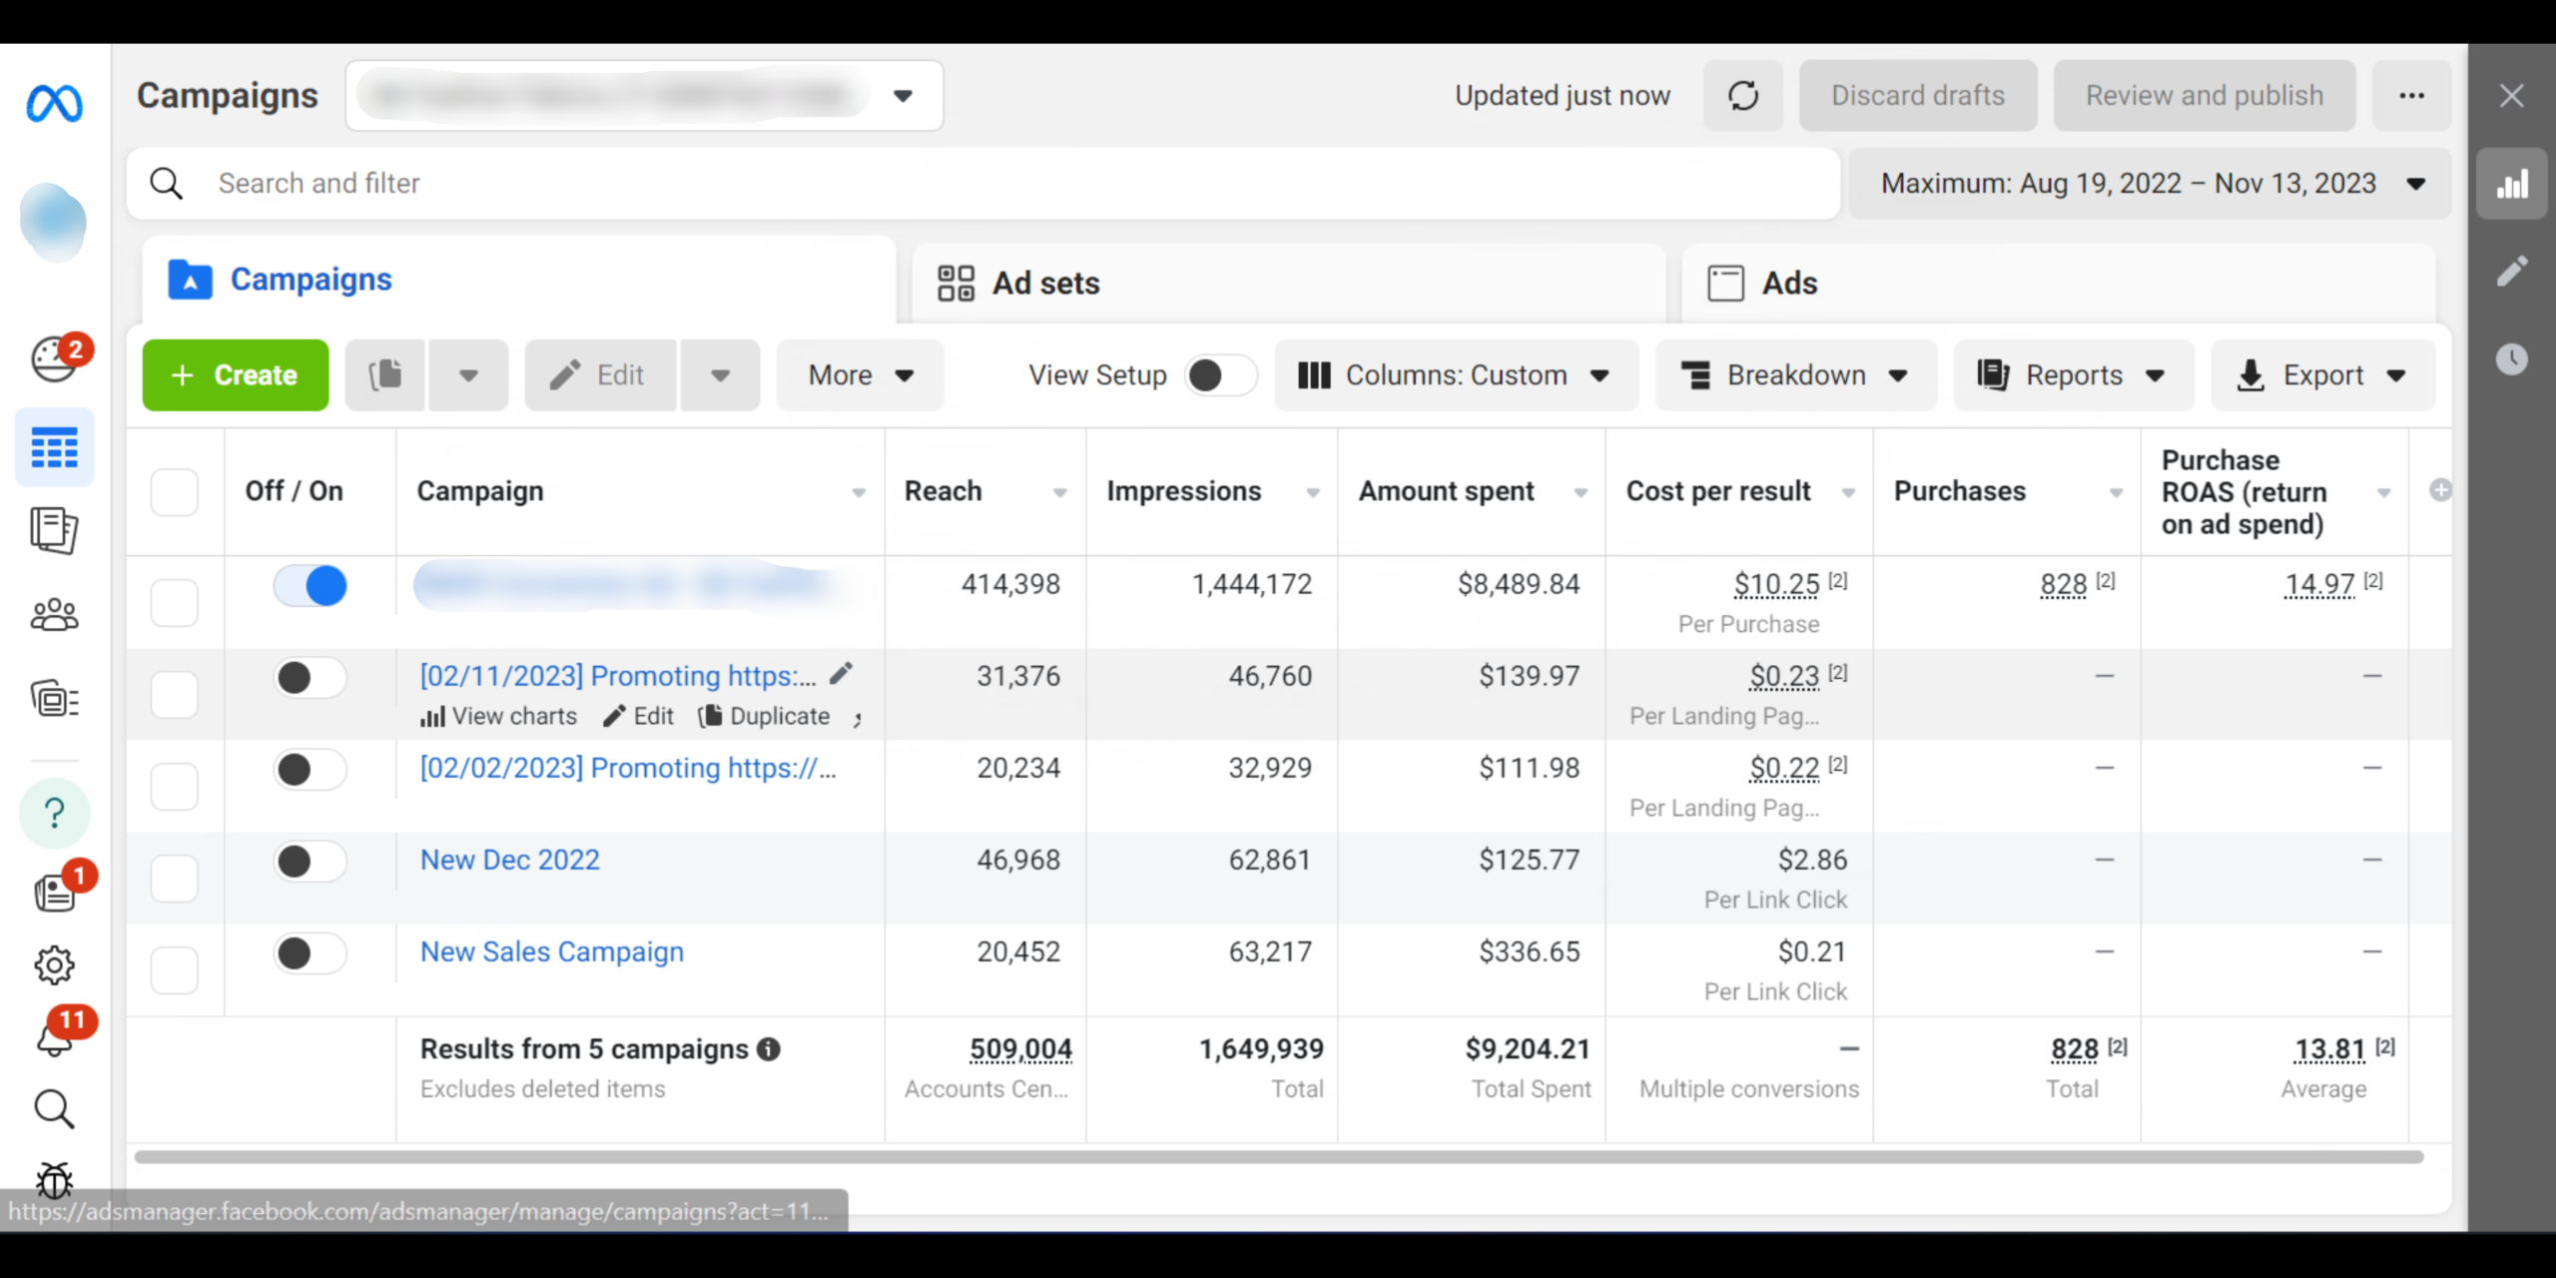This screenshot has height=1278, width=2556.
Task: Toggle off the active top campaign switch
Action: click(310, 586)
